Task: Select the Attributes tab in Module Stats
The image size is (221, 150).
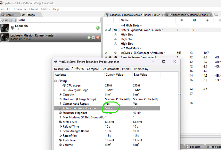Action: [78, 68]
